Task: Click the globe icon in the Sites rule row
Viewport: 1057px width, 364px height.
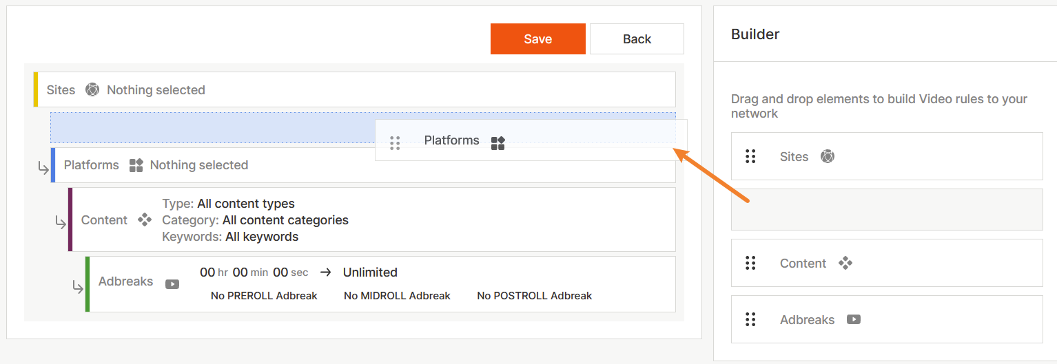Action: (x=92, y=89)
